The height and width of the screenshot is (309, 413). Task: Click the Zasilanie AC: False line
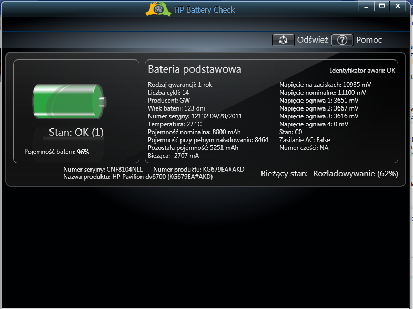[x=305, y=140]
